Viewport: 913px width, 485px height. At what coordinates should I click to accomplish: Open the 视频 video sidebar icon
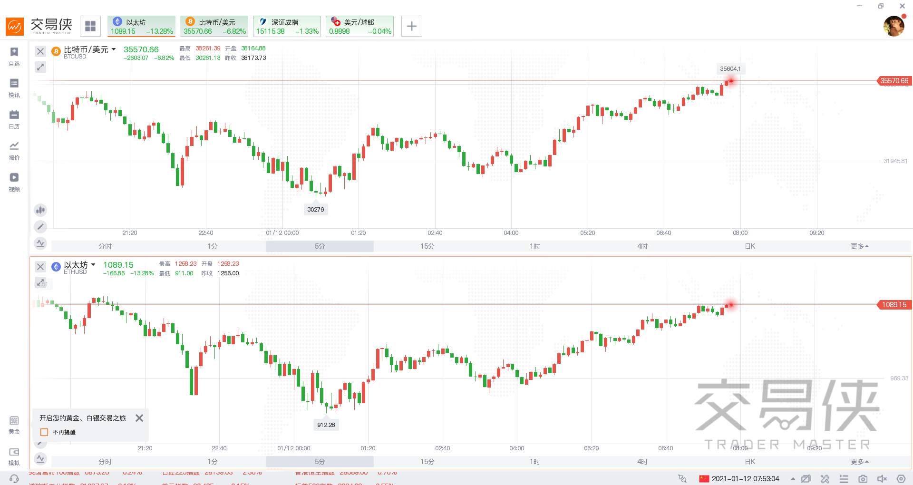(x=14, y=182)
